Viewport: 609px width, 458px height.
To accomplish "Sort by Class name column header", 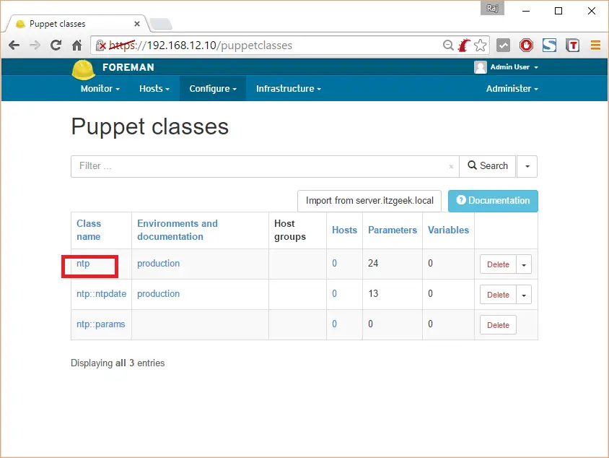I will (x=89, y=230).
